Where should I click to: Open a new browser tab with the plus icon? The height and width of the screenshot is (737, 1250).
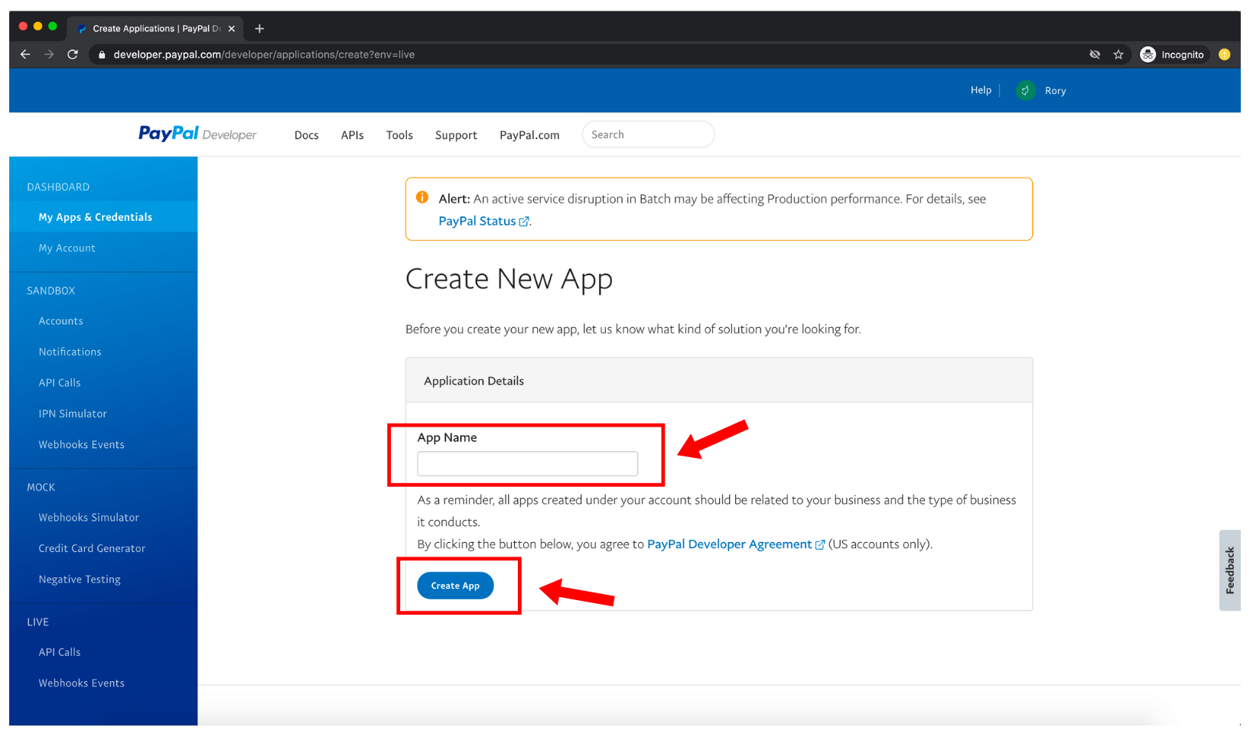[259, 28]
